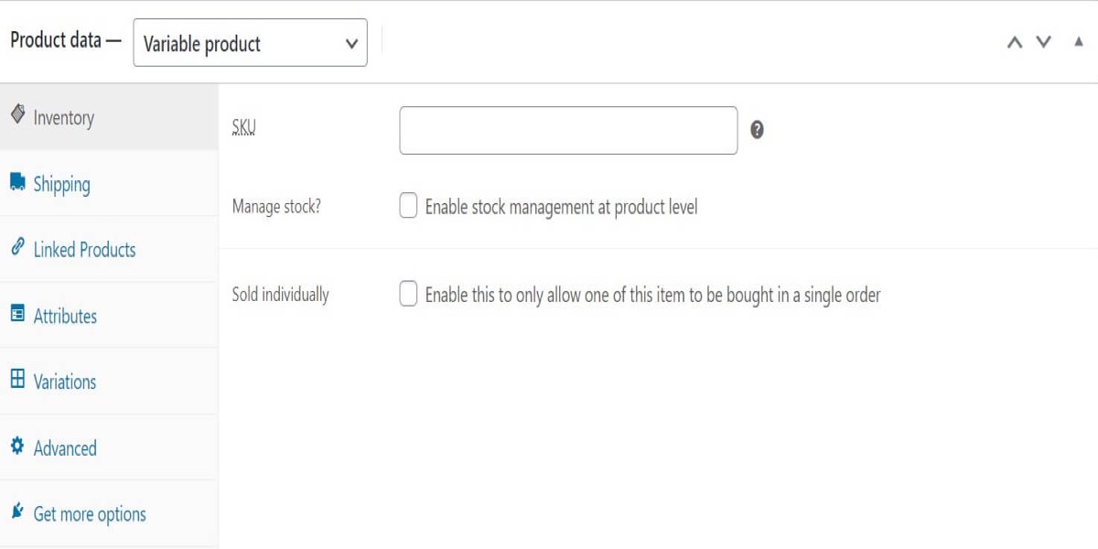Click the Advanced gear icon

17,447
